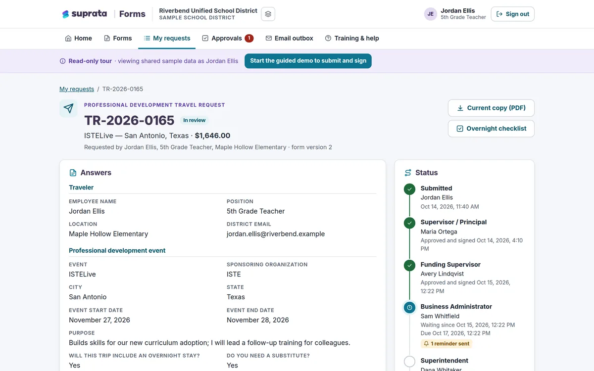Click the Traveler section heading
The width and height of the screenshot is (594, 371).
(x=81, y=187)
